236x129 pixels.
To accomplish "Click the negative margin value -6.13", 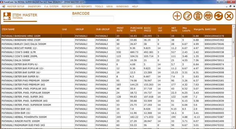I will 198,117.
